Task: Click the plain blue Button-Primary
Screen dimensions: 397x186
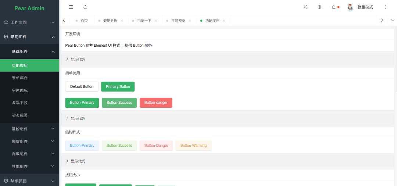Action: click(x=82, y=146)
